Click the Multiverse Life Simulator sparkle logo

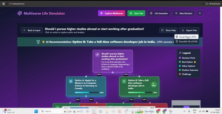pyautogui.click(x=20, y=13)
